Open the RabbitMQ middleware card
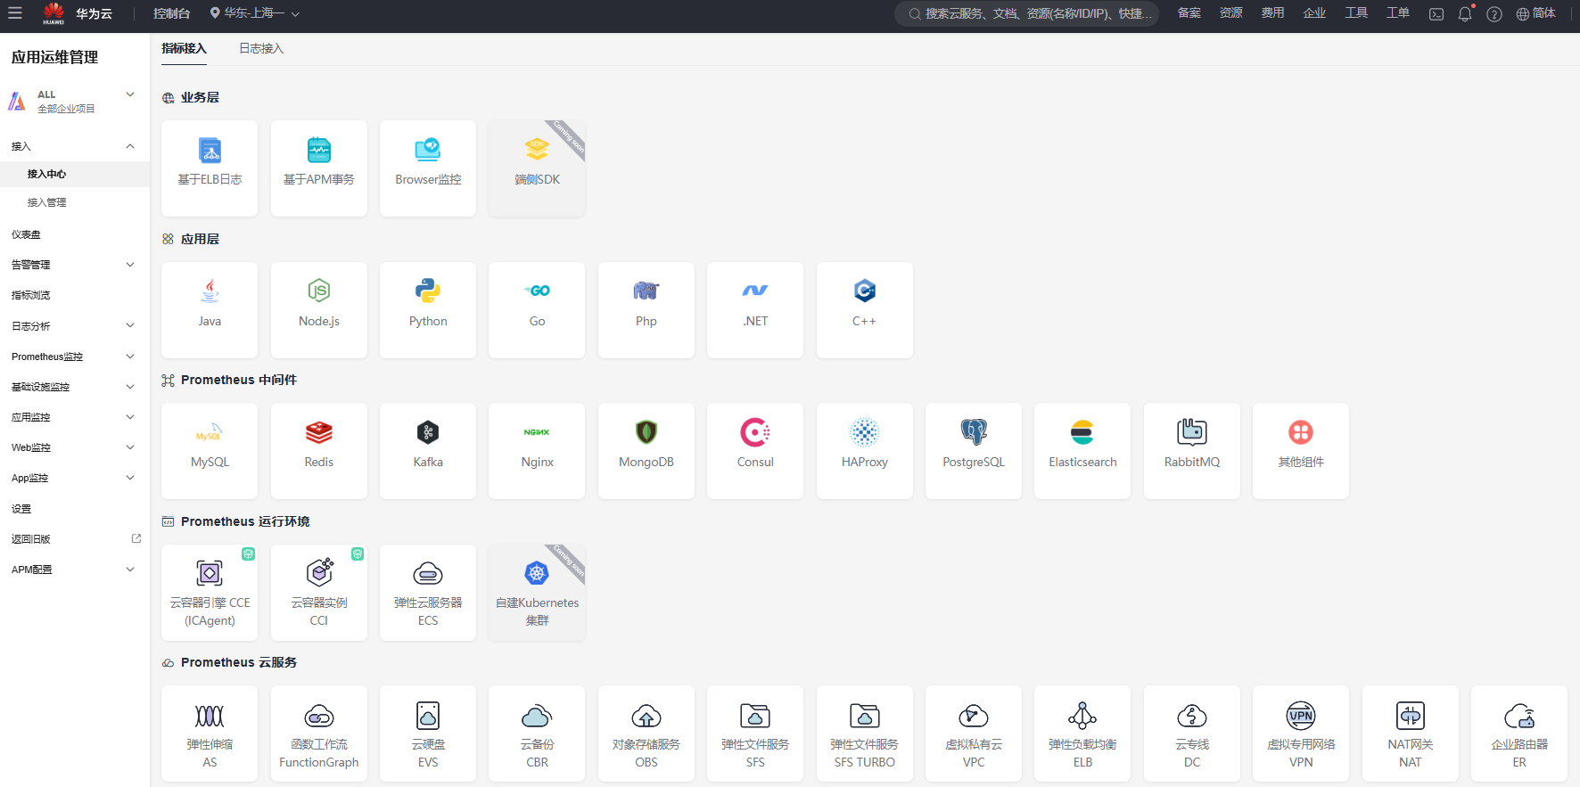The image size is (1580, 787). click(1192, 451)
